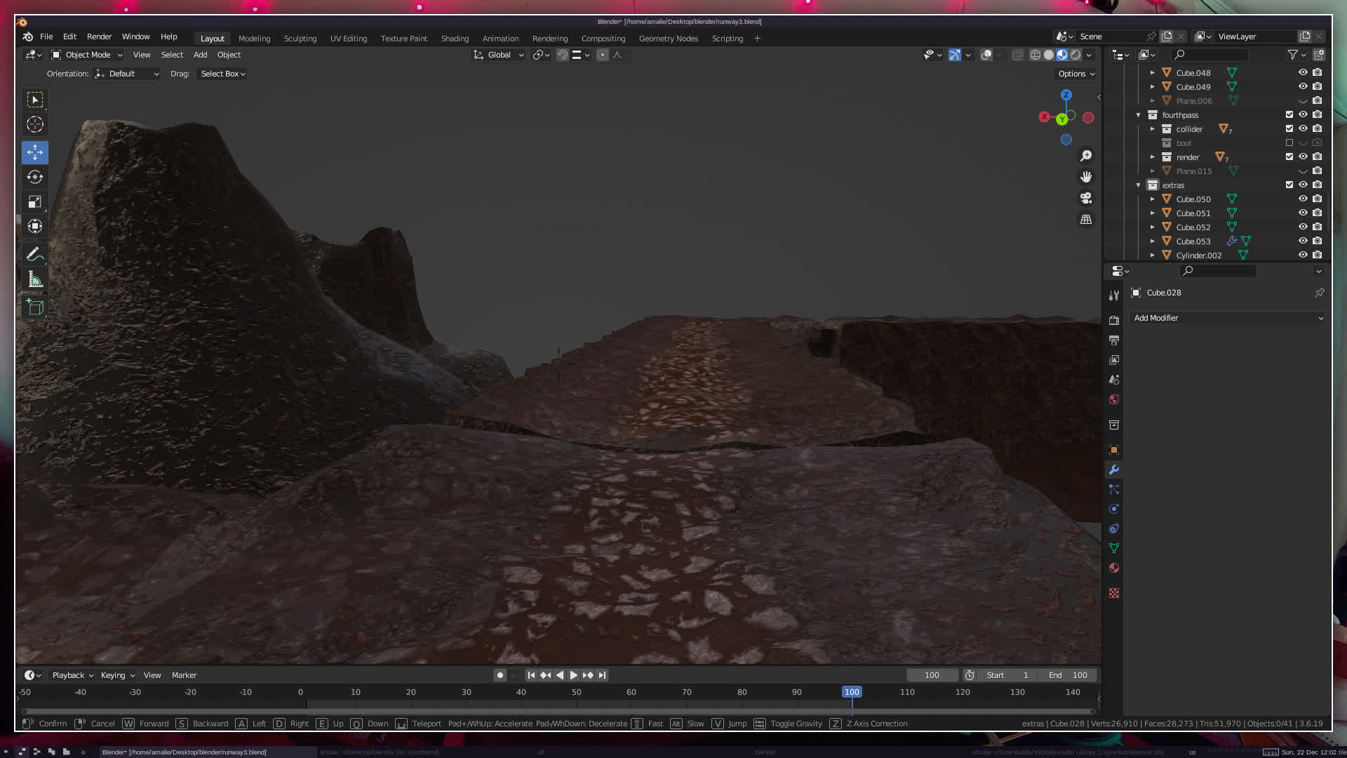The width and height of the screenshot is (1347, 758).
Task: Switch to the Shading workspace tab
Action: coord(455,39)
